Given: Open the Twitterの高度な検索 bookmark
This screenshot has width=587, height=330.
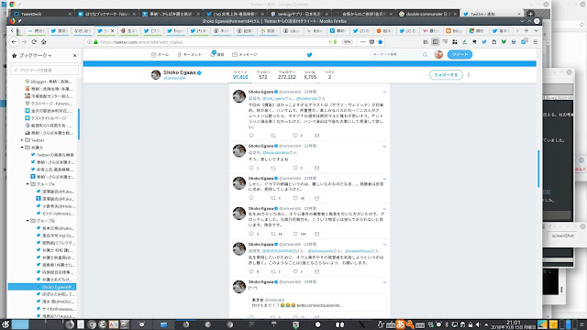Looking at the screenshot, I should pyautogui.click(x=55, y=155).
